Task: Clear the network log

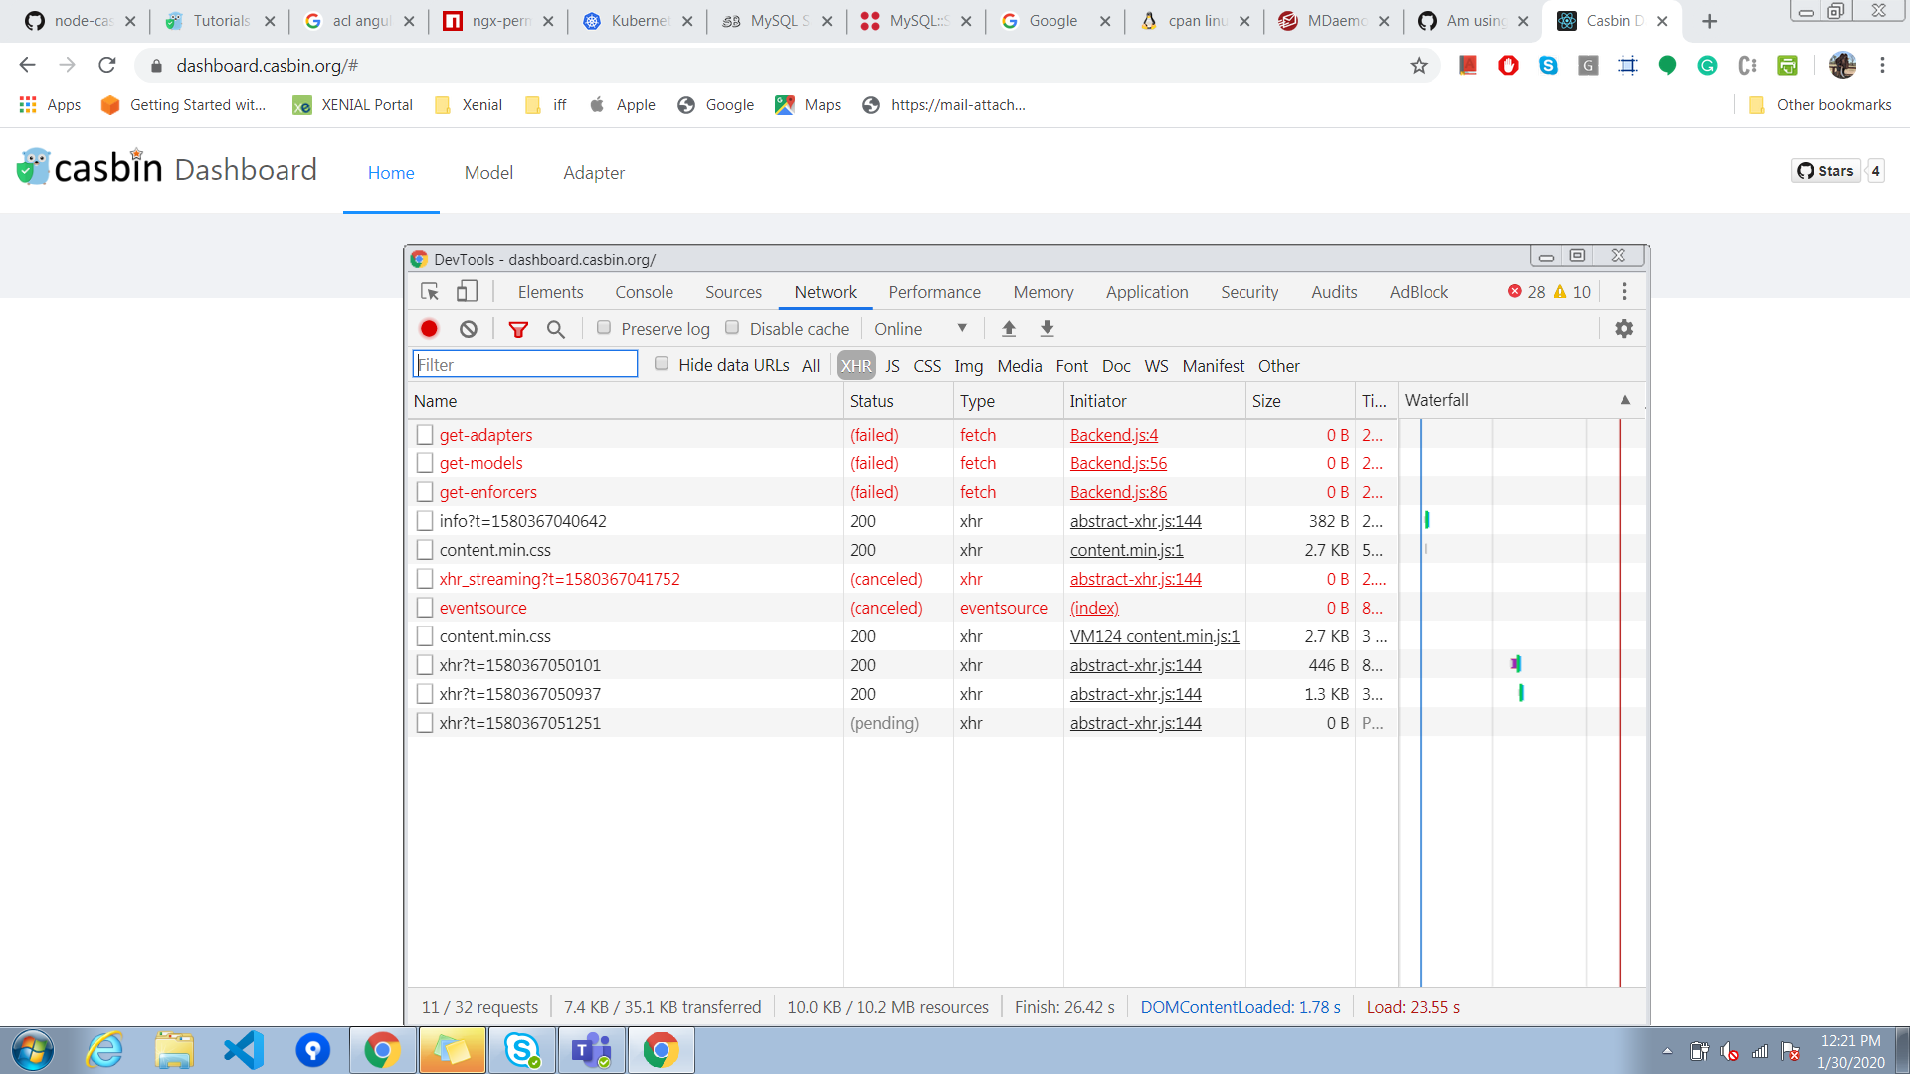Action: (468, 328)
